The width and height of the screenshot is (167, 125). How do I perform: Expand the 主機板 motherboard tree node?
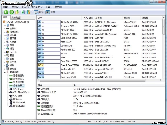click(4, 29)
